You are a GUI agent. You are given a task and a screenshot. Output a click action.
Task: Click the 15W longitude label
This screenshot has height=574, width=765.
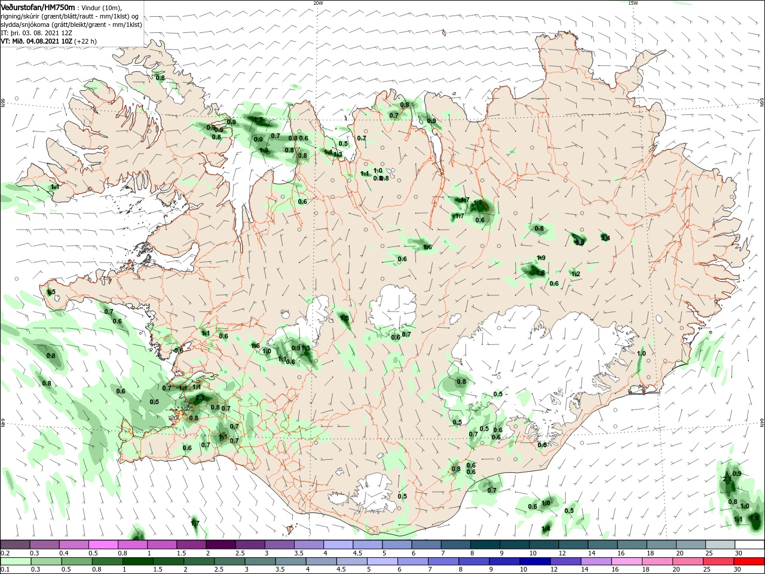(x=633, y=3)
